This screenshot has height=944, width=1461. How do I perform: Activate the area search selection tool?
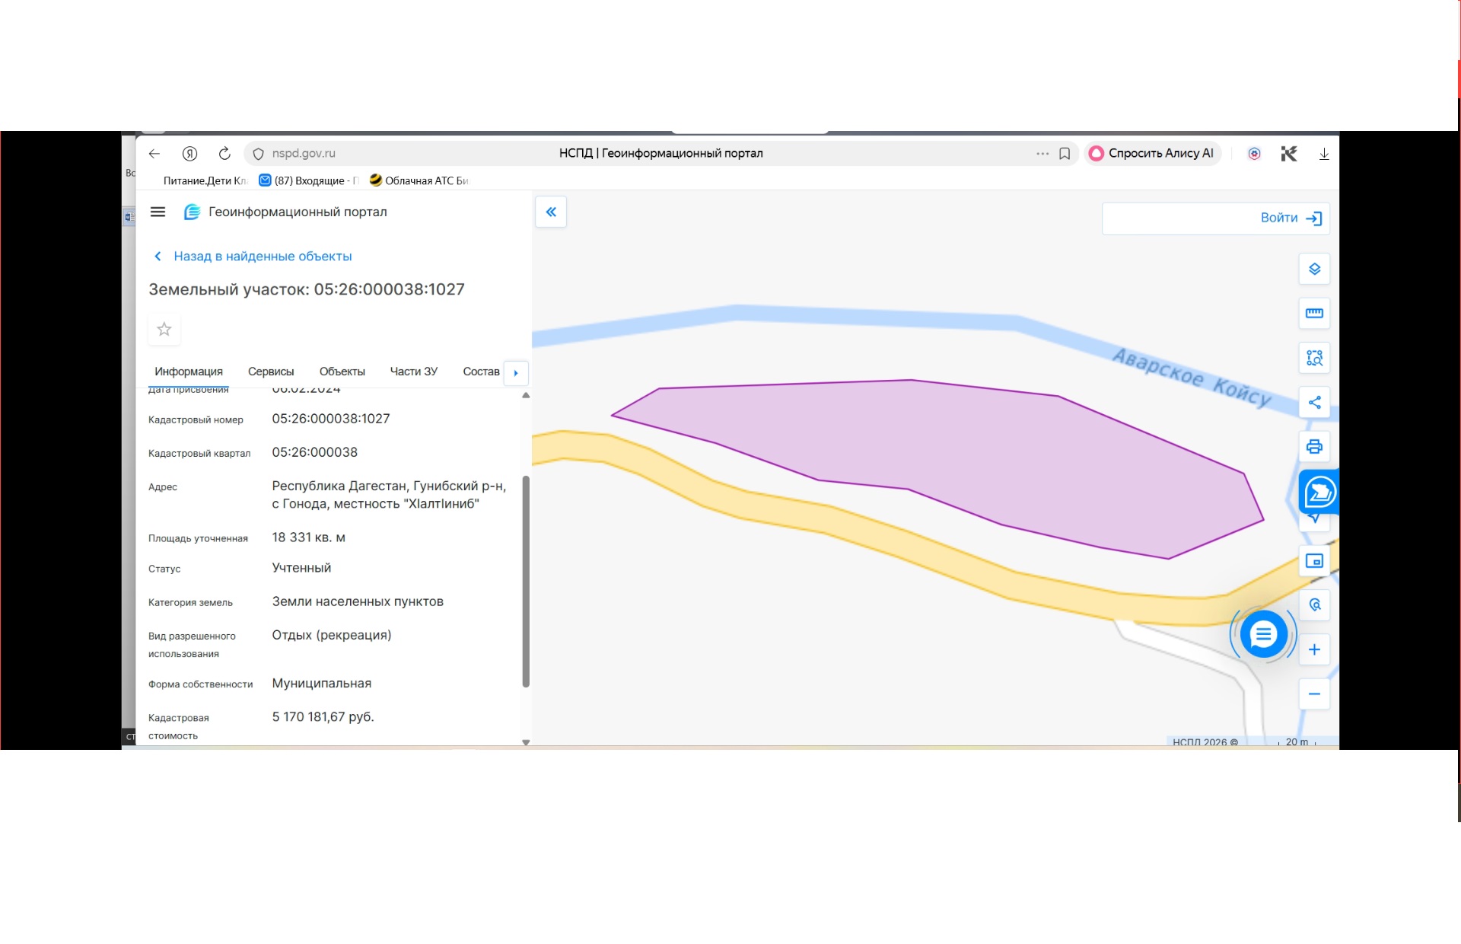click(1314, 358)
